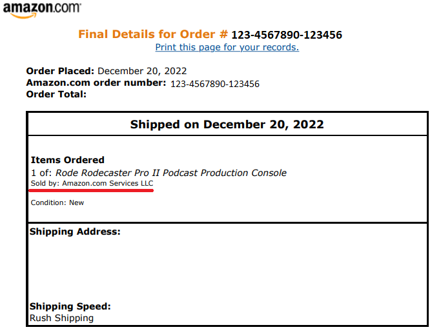
Task: Click the Items Ordered heading
Action: 68,160
